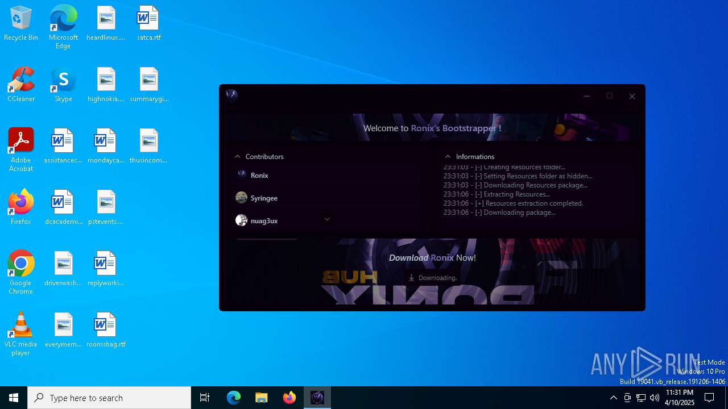This screenshot has height=409, width=728.
Task: Select the roomsbag.rtf document
Action: [x=106, y=331]
